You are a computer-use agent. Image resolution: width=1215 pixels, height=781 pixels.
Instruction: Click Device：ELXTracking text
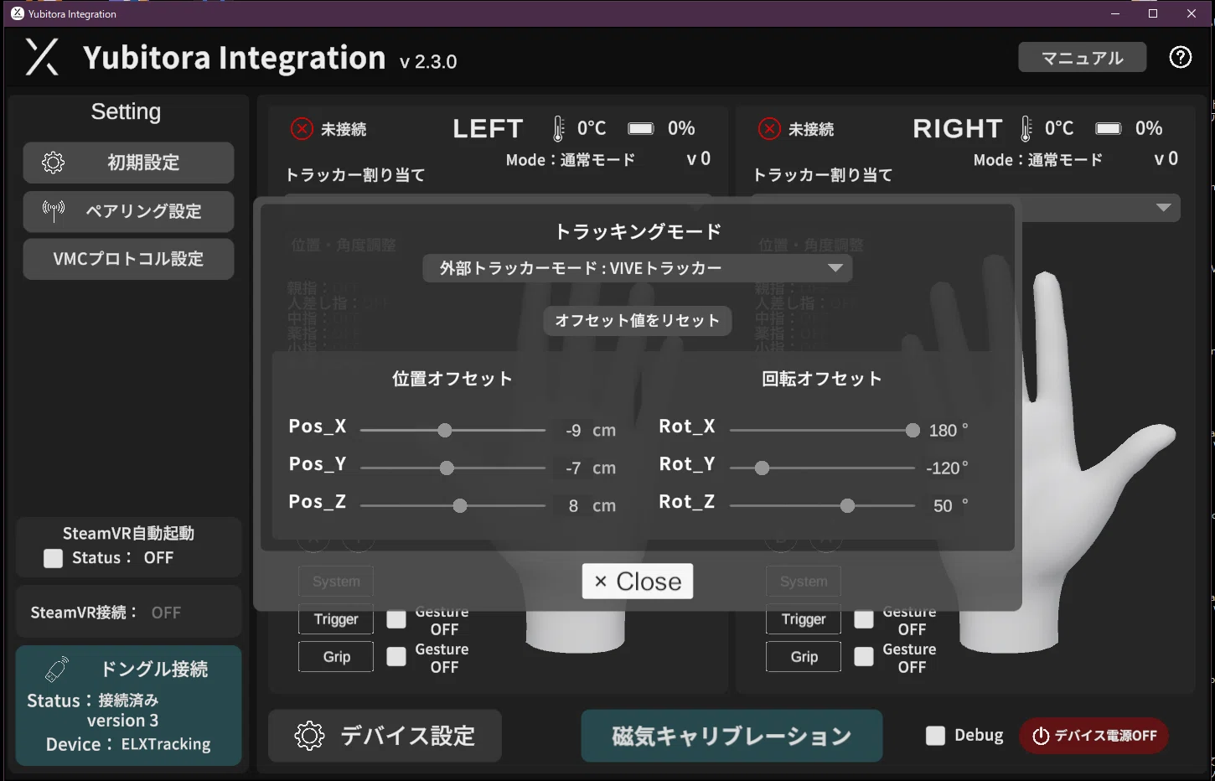[x=128, y=744]
